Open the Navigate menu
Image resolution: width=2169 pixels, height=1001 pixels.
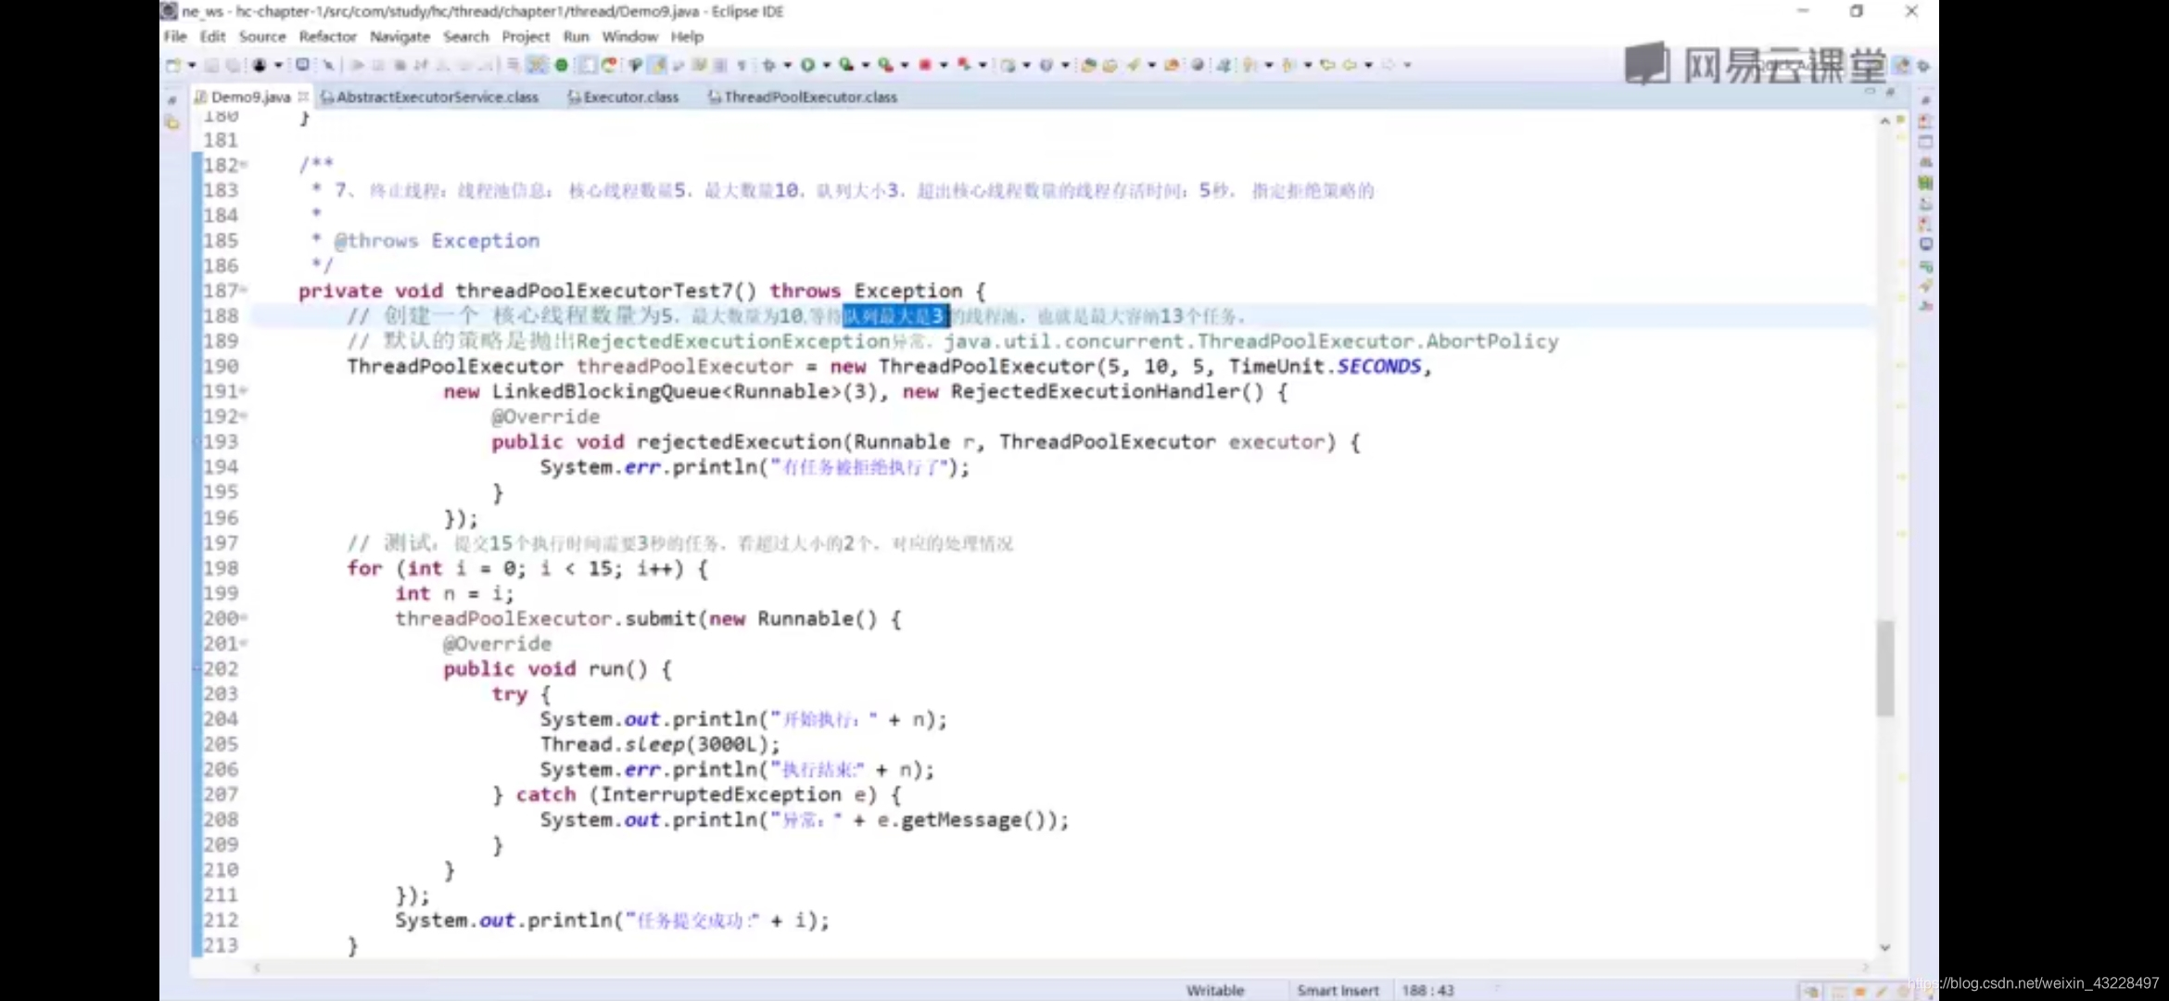click(400, 36)
